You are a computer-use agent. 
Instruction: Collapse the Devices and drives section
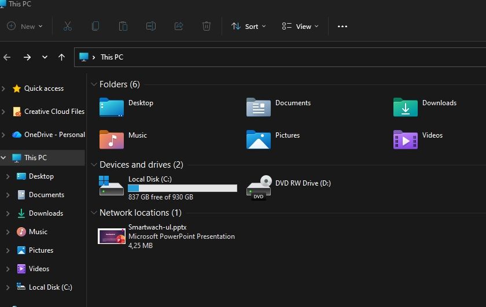(x=94, y=165)
